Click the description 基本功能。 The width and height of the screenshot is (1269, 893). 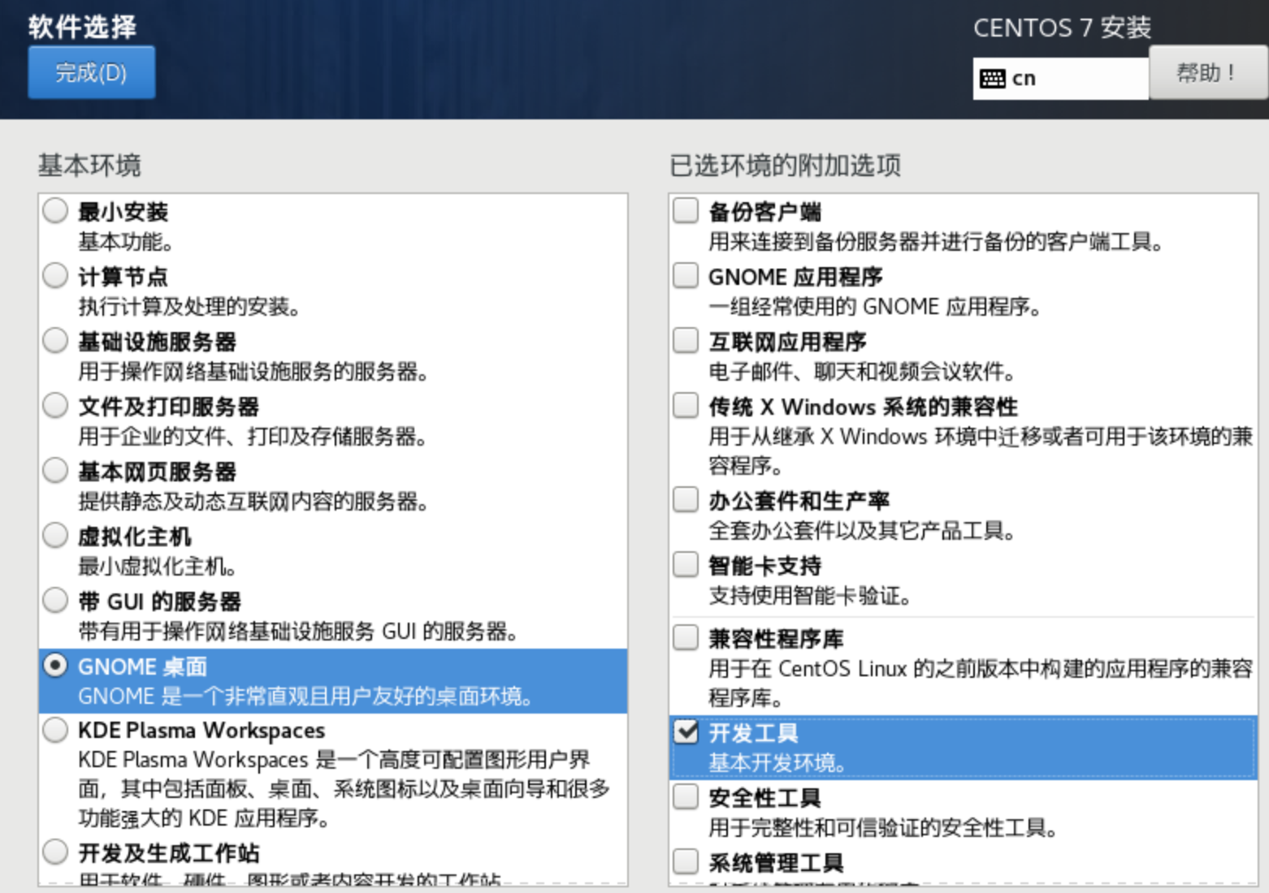pyautogui.click(x=125, y=242)
